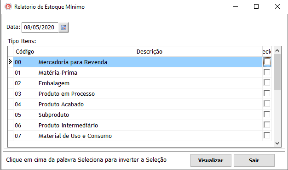Check Material de Uso e Consumo box
This screenshot has height=170, width=288.
tap(267, 136)
